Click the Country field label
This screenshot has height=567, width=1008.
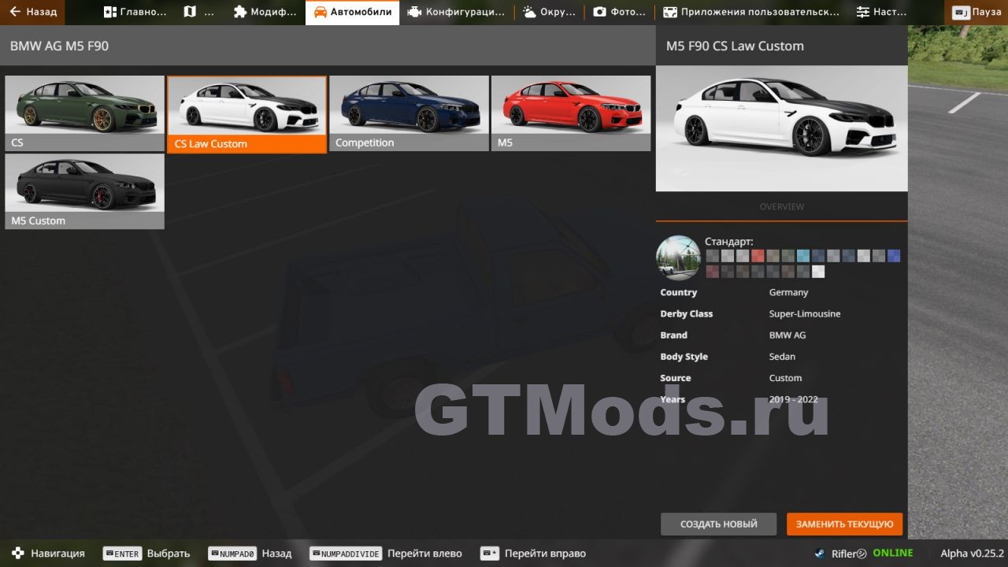[x=678, y=292]
